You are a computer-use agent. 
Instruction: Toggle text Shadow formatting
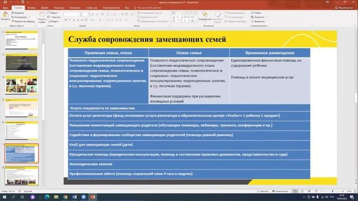point(78,20)
